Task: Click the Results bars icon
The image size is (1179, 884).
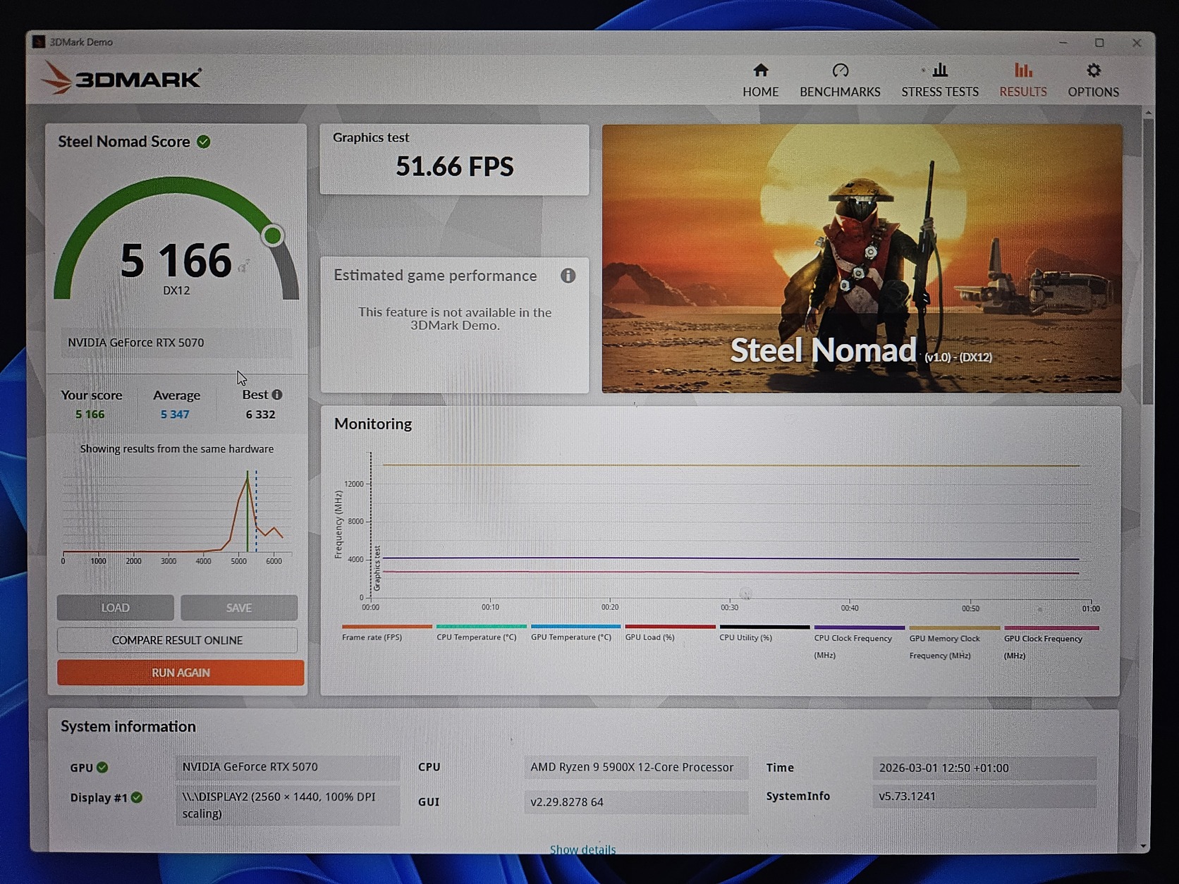Action: [1023, 70]
